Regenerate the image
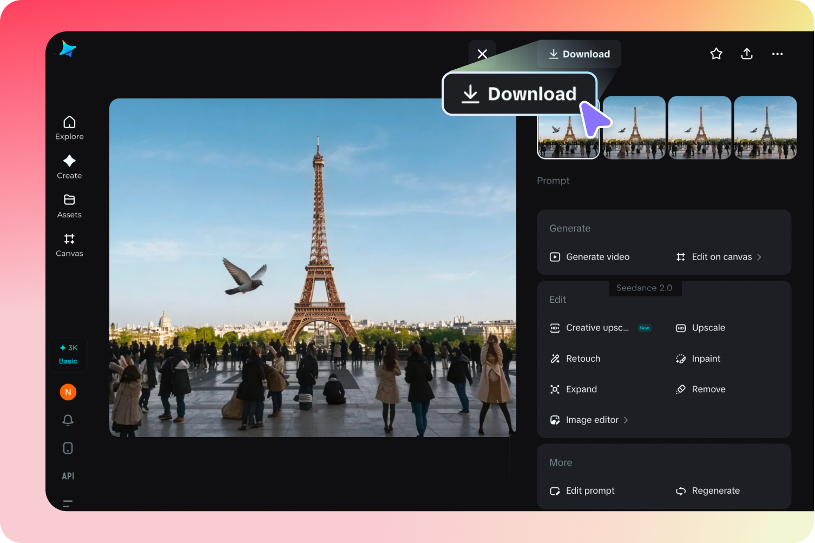This screenshot has width=815, height=543. coord(707,491)
